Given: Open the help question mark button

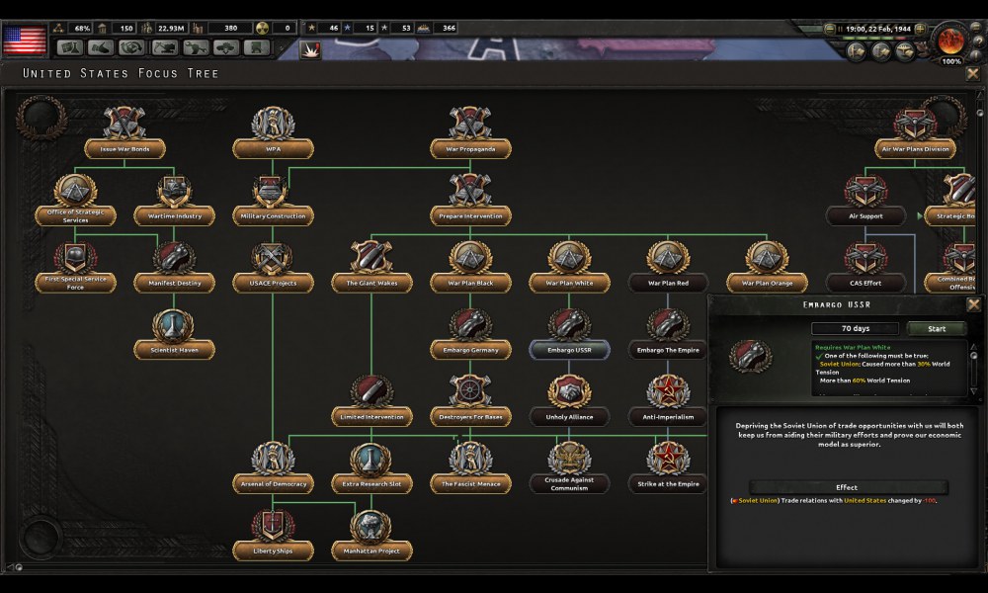Looking at the screenshot, I should pyautogui.click(x=978, y=42).
